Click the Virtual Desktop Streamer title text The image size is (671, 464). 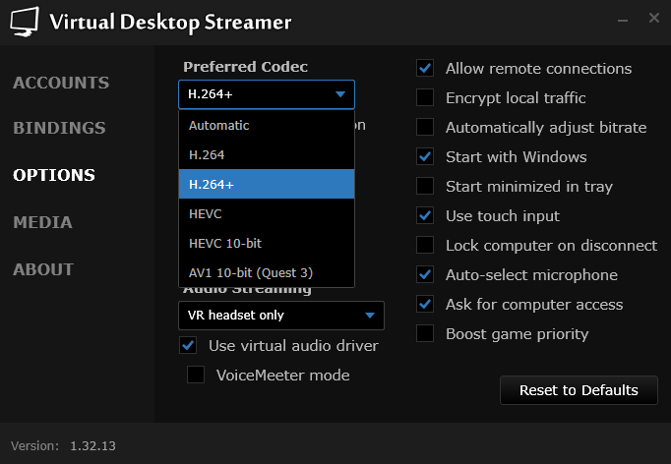pyautogui.click(x=170, y=23)
